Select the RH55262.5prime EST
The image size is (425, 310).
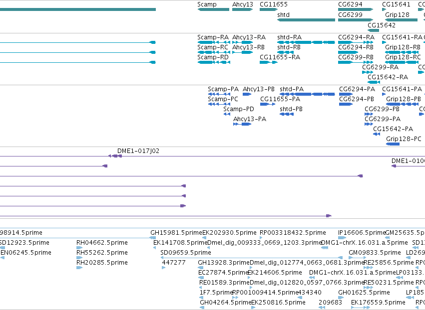point(79,258)
